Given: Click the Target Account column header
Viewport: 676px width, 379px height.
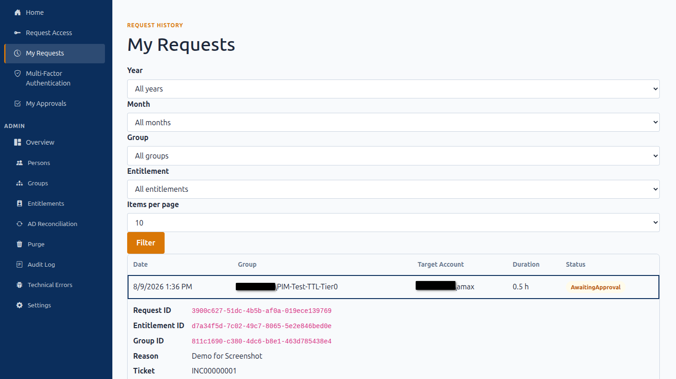Looking at the screenshot, I should 441,264.
